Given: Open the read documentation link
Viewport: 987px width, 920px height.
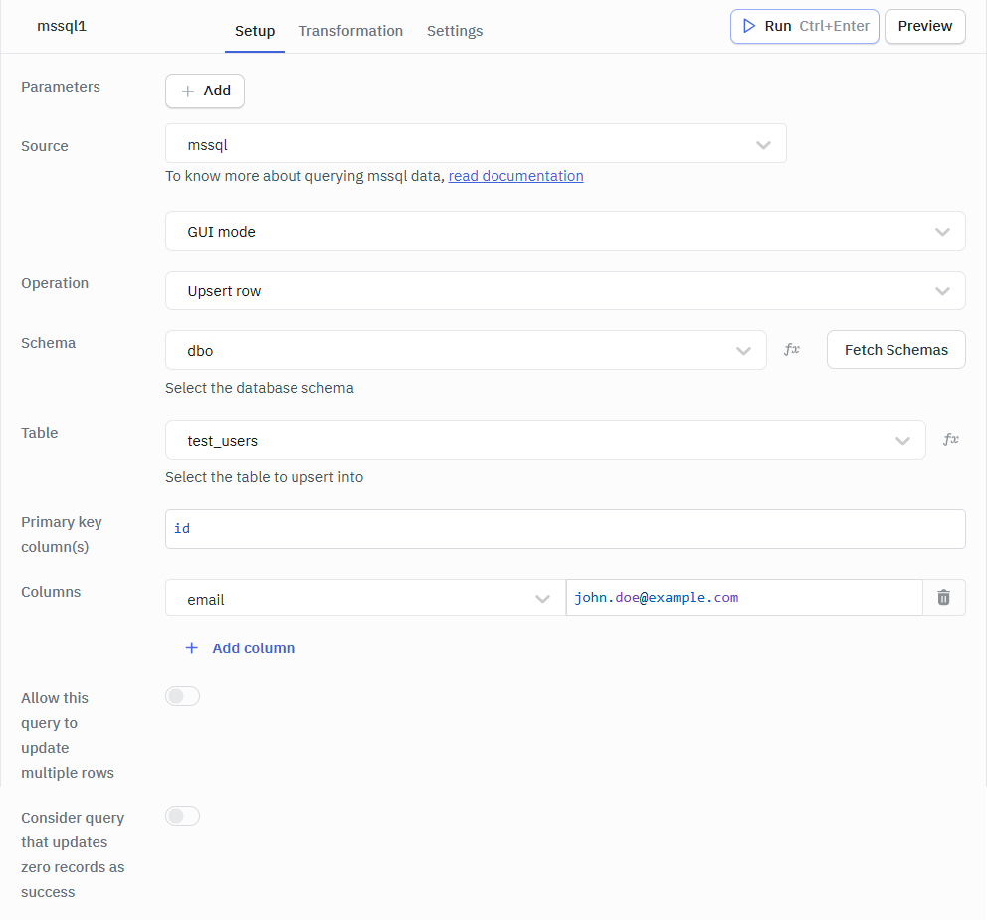Looking at the screenshot, I should tap(515, 176).
